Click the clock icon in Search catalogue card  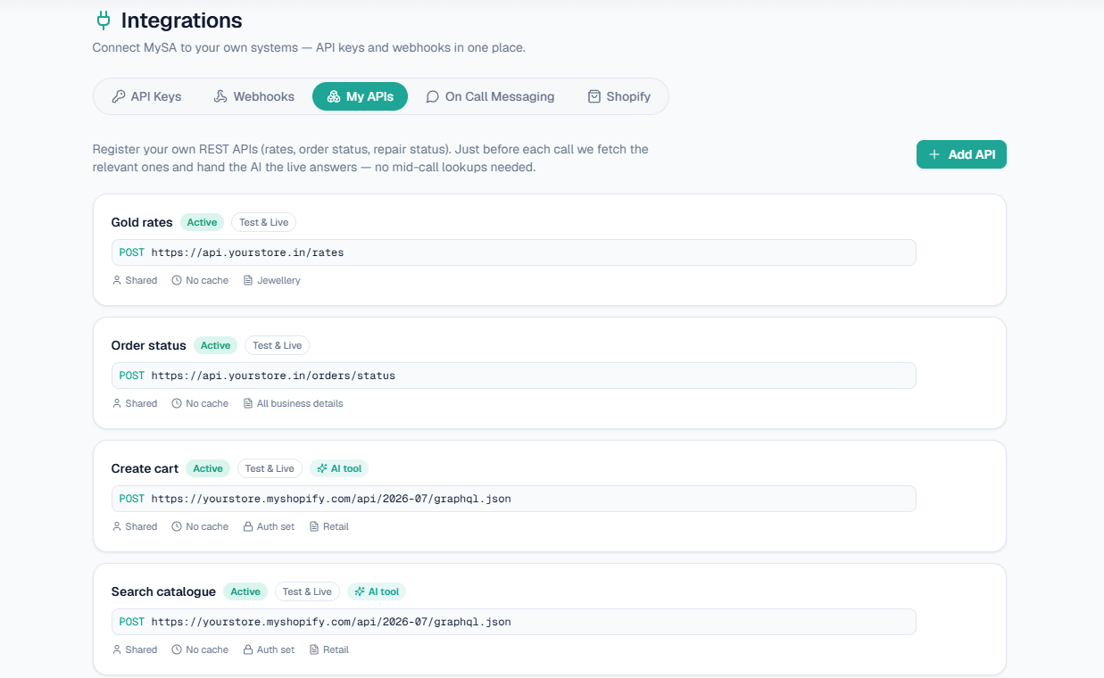coord(177,649)
